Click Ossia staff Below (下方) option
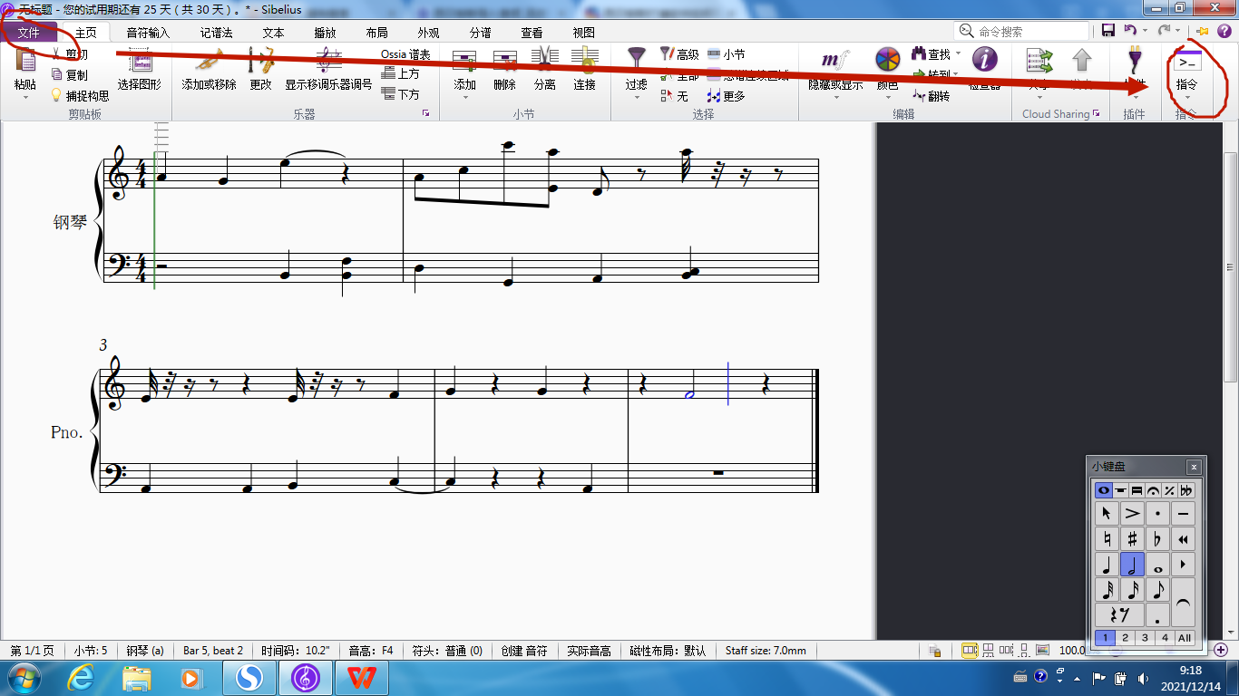Image resolution: width=1239 pixels, height=696 pixels. pos(400,94)
